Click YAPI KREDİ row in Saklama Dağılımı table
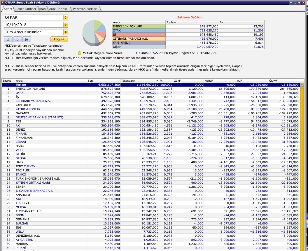Viewport: 308px width, 251px height. click(x=188, y=43)
